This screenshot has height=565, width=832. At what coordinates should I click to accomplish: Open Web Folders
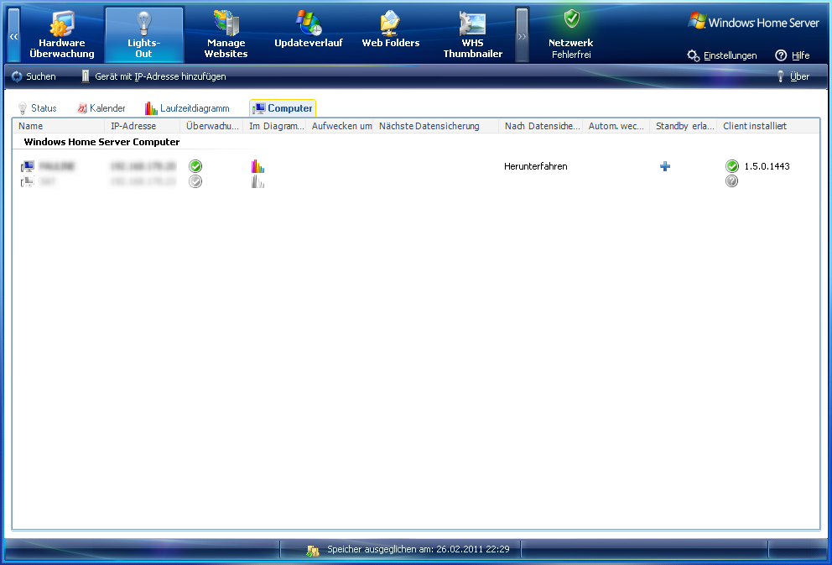click(x=390, y=32)
